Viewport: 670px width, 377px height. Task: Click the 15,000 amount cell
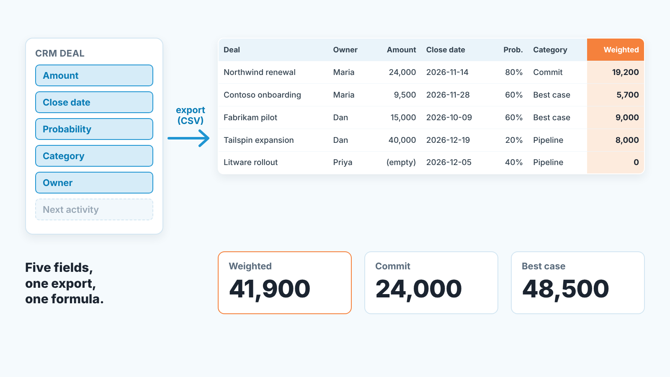(x=403, y=117)
